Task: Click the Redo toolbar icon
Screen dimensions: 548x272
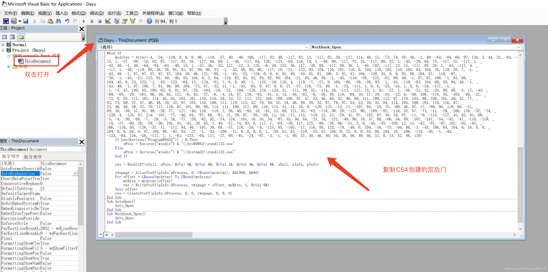Action: (75, 21)
